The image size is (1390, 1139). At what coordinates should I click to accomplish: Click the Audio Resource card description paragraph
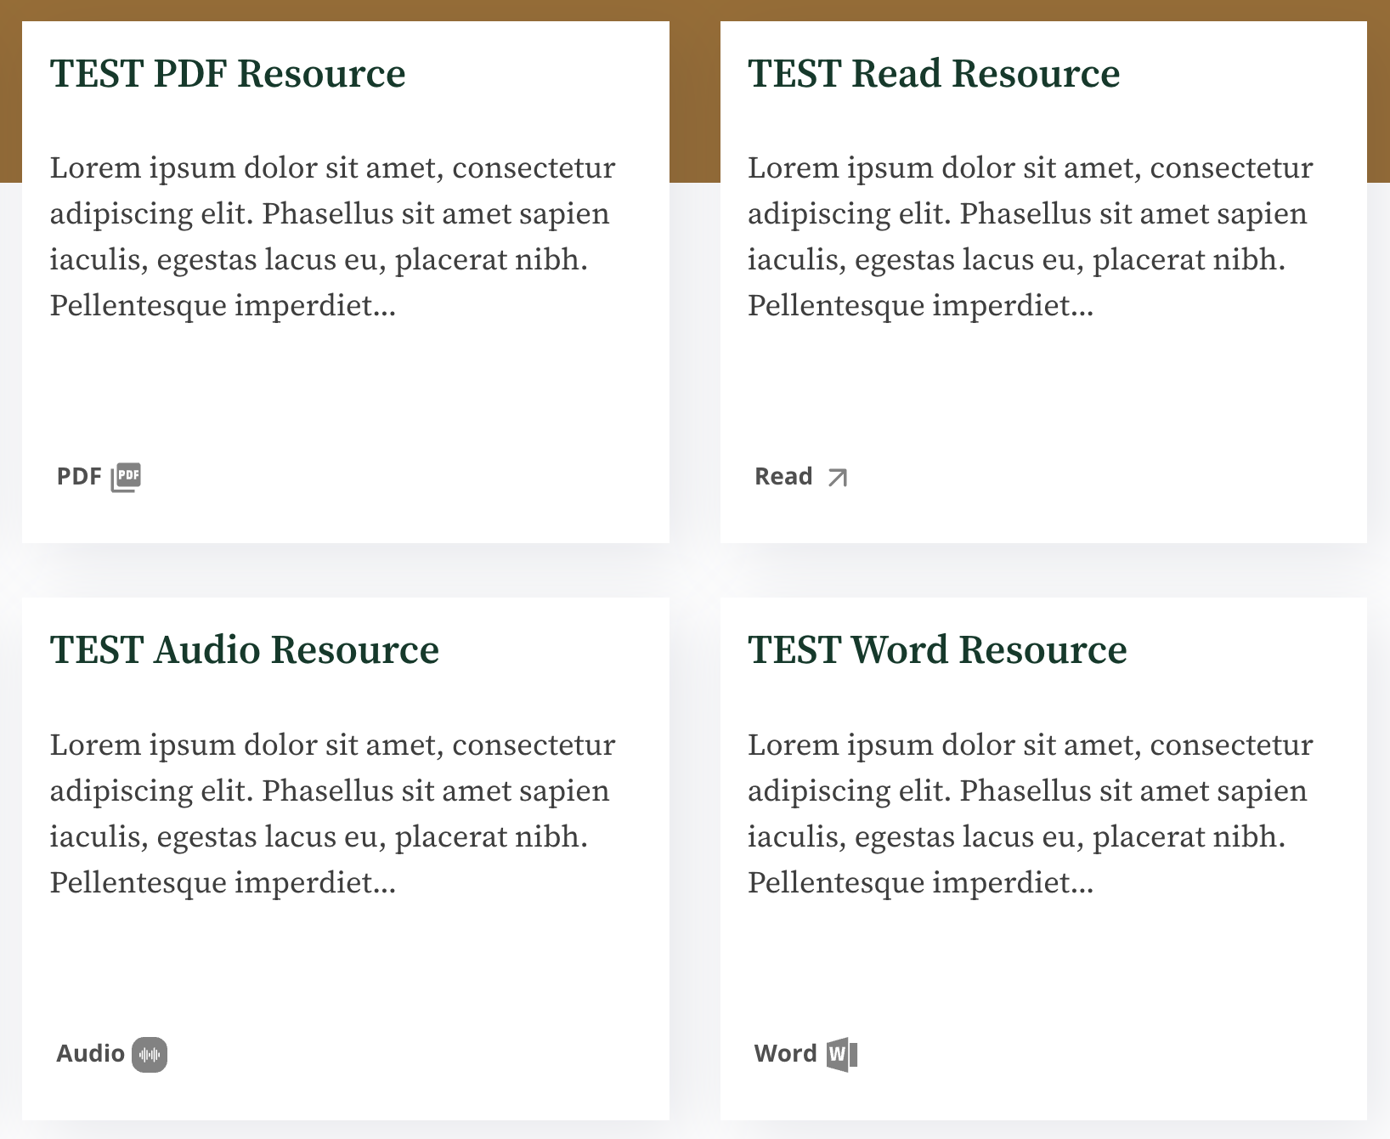pyautogui.click(x=332, y=813)
